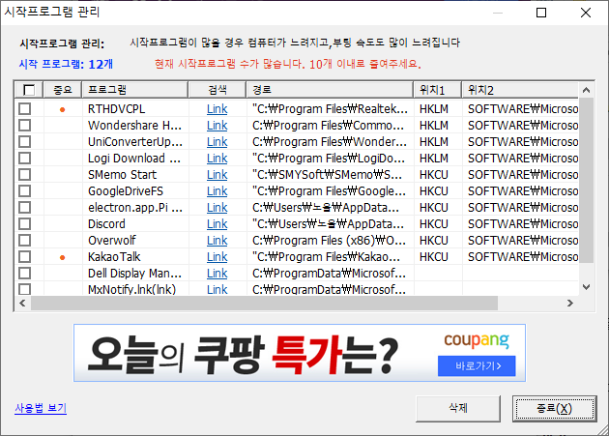Open the search Link for Discord
The width and height of the screenshot is (609, 436).
coord(217,224)
